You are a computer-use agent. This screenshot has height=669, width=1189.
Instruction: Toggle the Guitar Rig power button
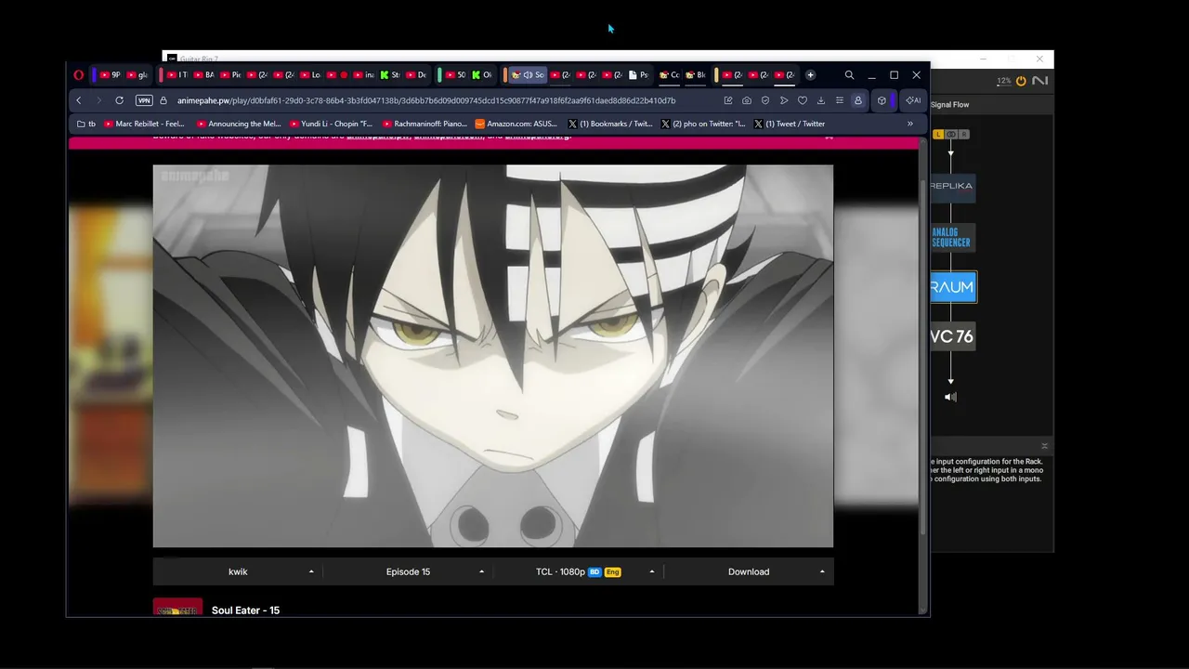coord(1021,81)
